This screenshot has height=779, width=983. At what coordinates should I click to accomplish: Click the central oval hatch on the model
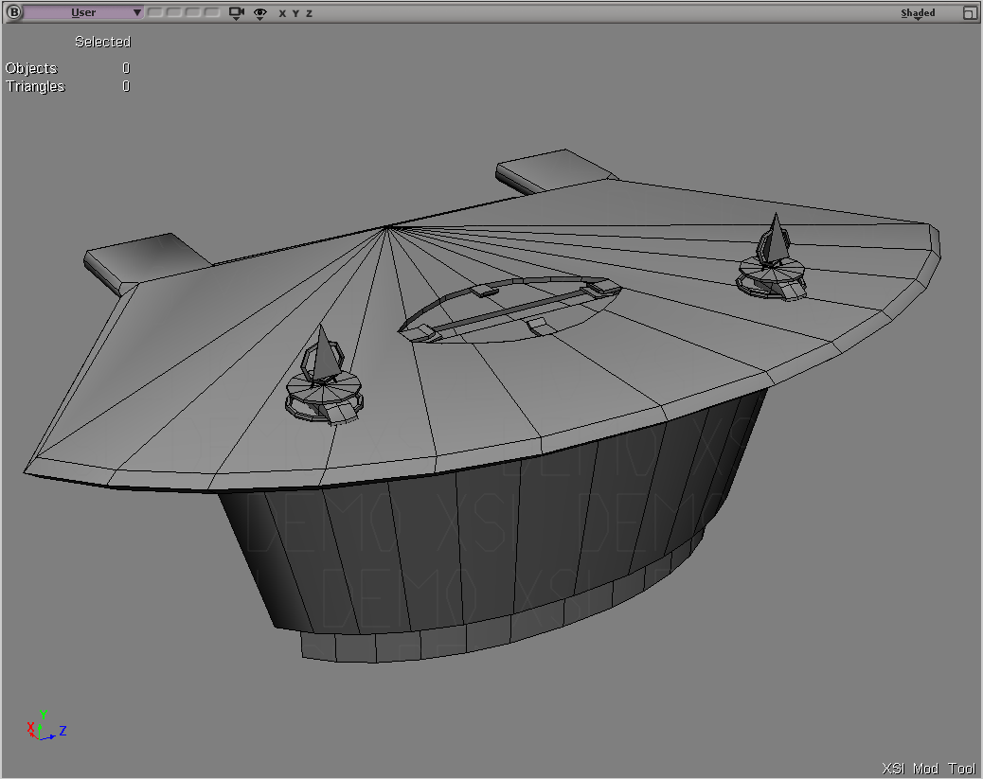tap(509, 310)
